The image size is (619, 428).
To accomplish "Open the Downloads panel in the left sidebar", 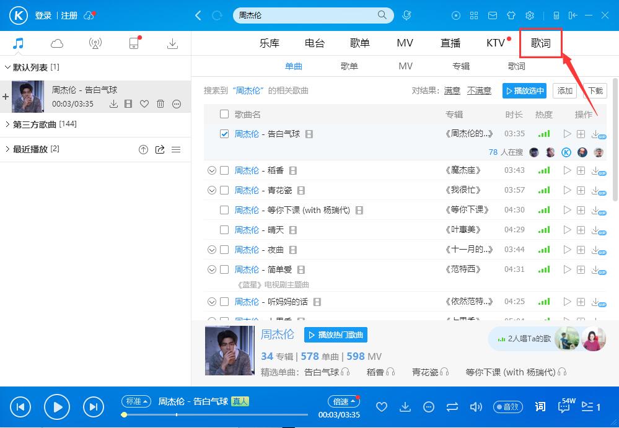I will point(173,43).
